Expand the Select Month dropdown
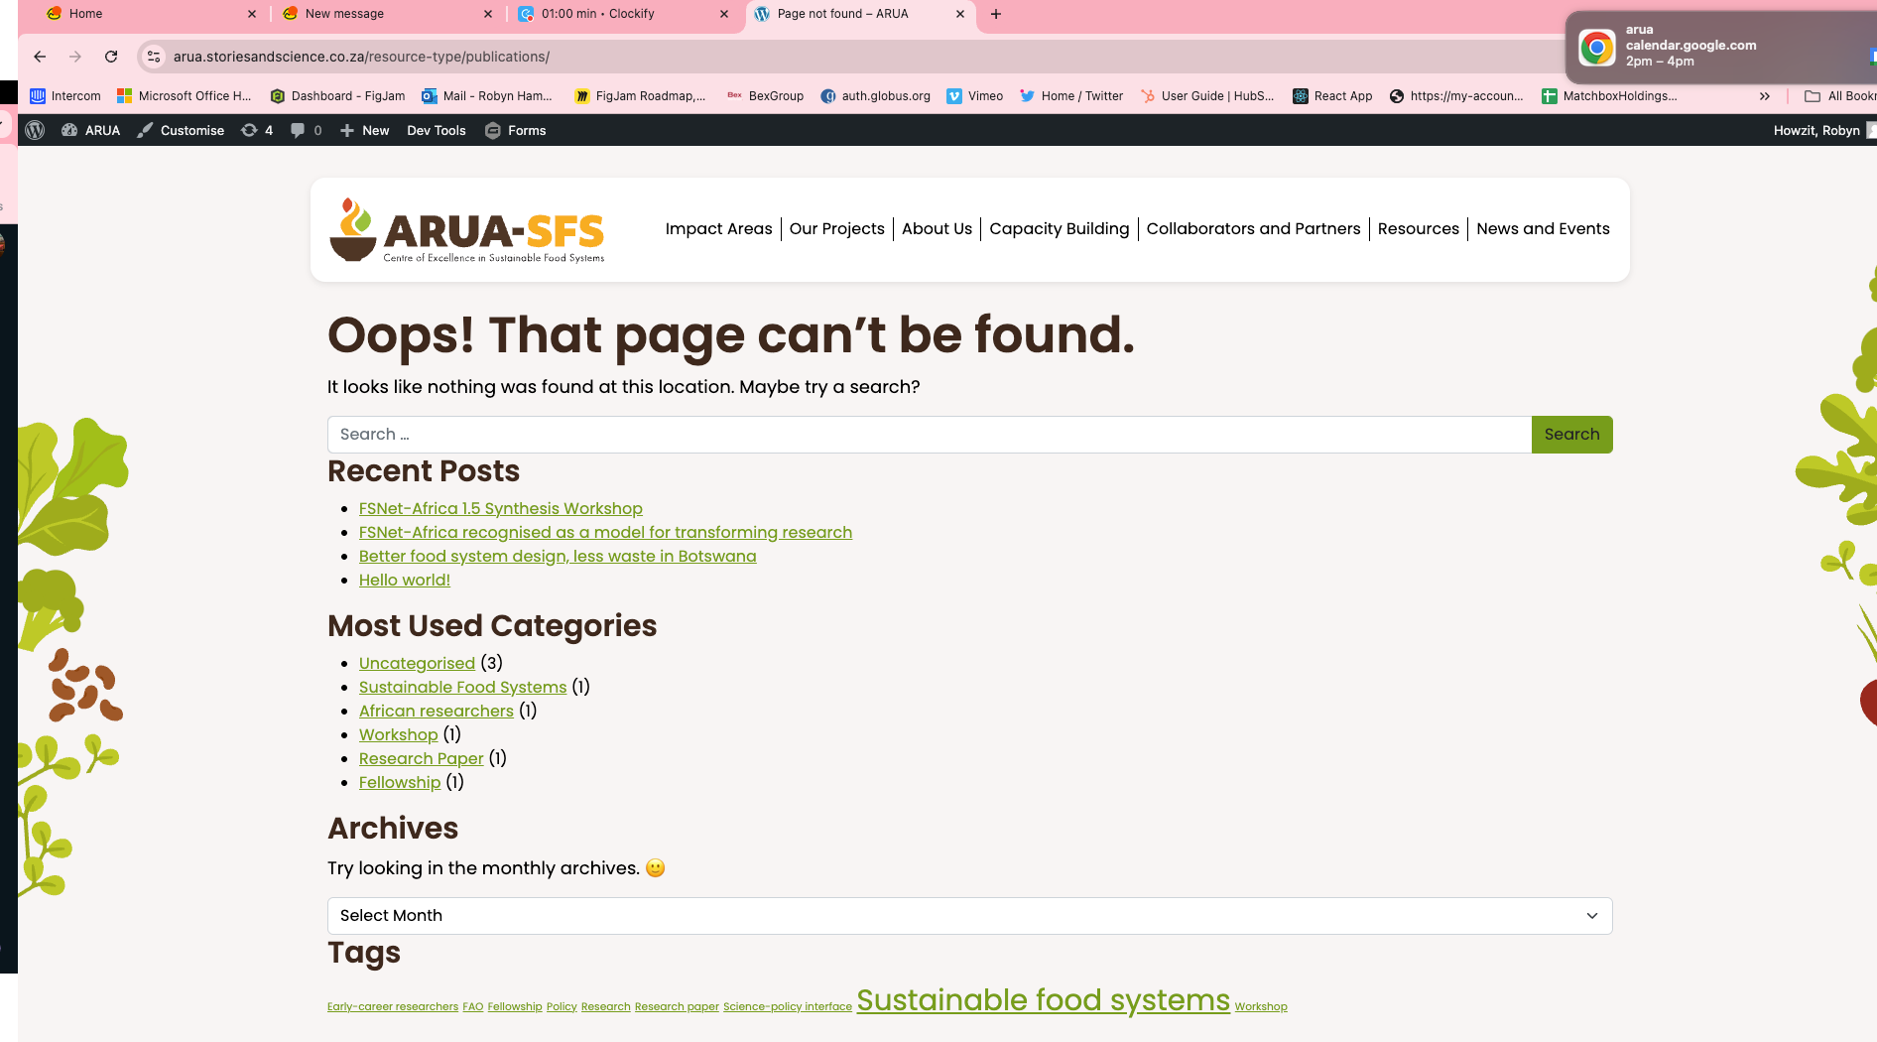 click(x=969, y=915)
